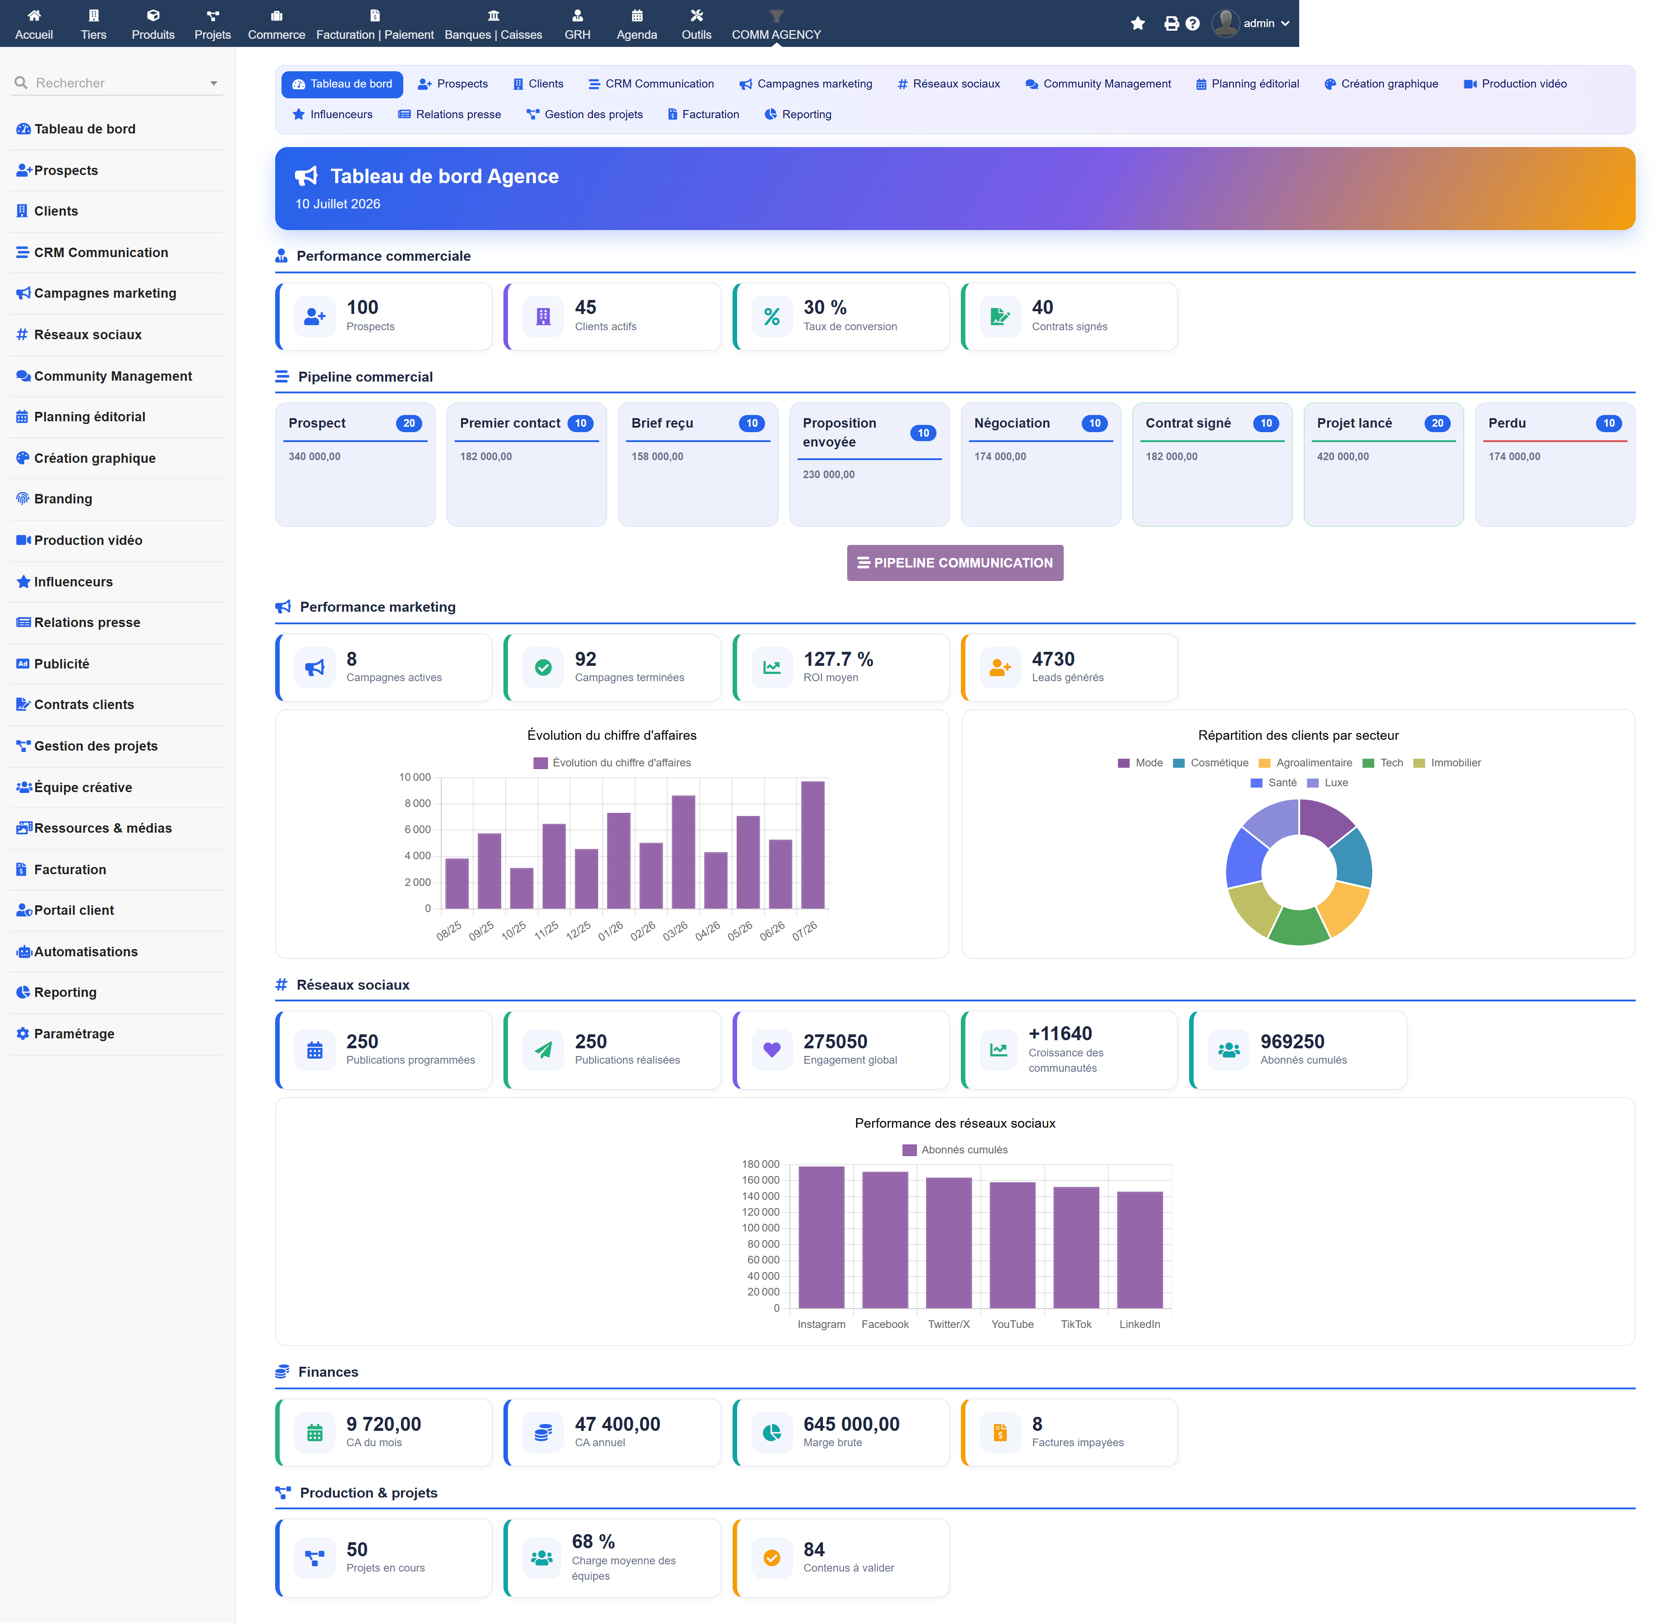This screenshot has width=1670, height=1623.
Task: Click the bookmark star icon in top bar
Action: (1137, 23)
